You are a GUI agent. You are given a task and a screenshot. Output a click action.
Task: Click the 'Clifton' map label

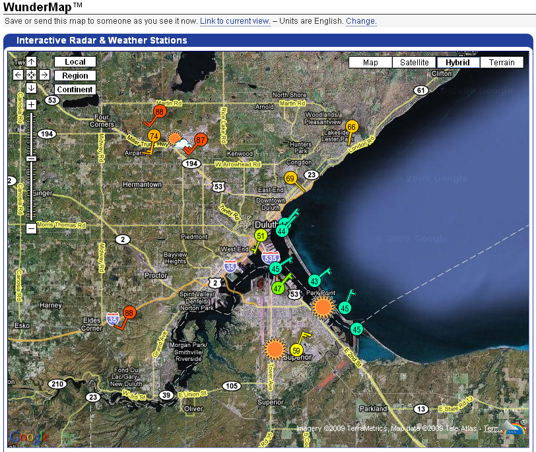click(x=442, y=73)
